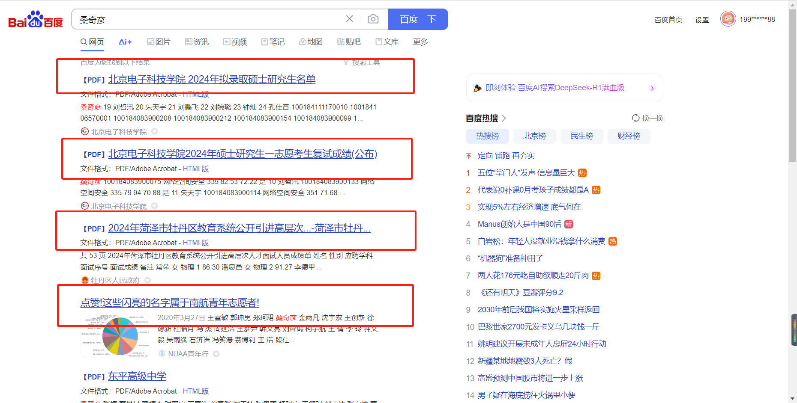Open hot topic 白岩松：年轻人没就业没钱拿什么消费
This screenshot has width=797, height=403.
542,241
